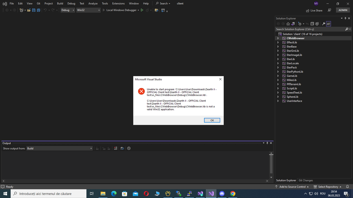Open the Extensions menu
This screenshot has height=198, width=353.
[x=118, y=4]
